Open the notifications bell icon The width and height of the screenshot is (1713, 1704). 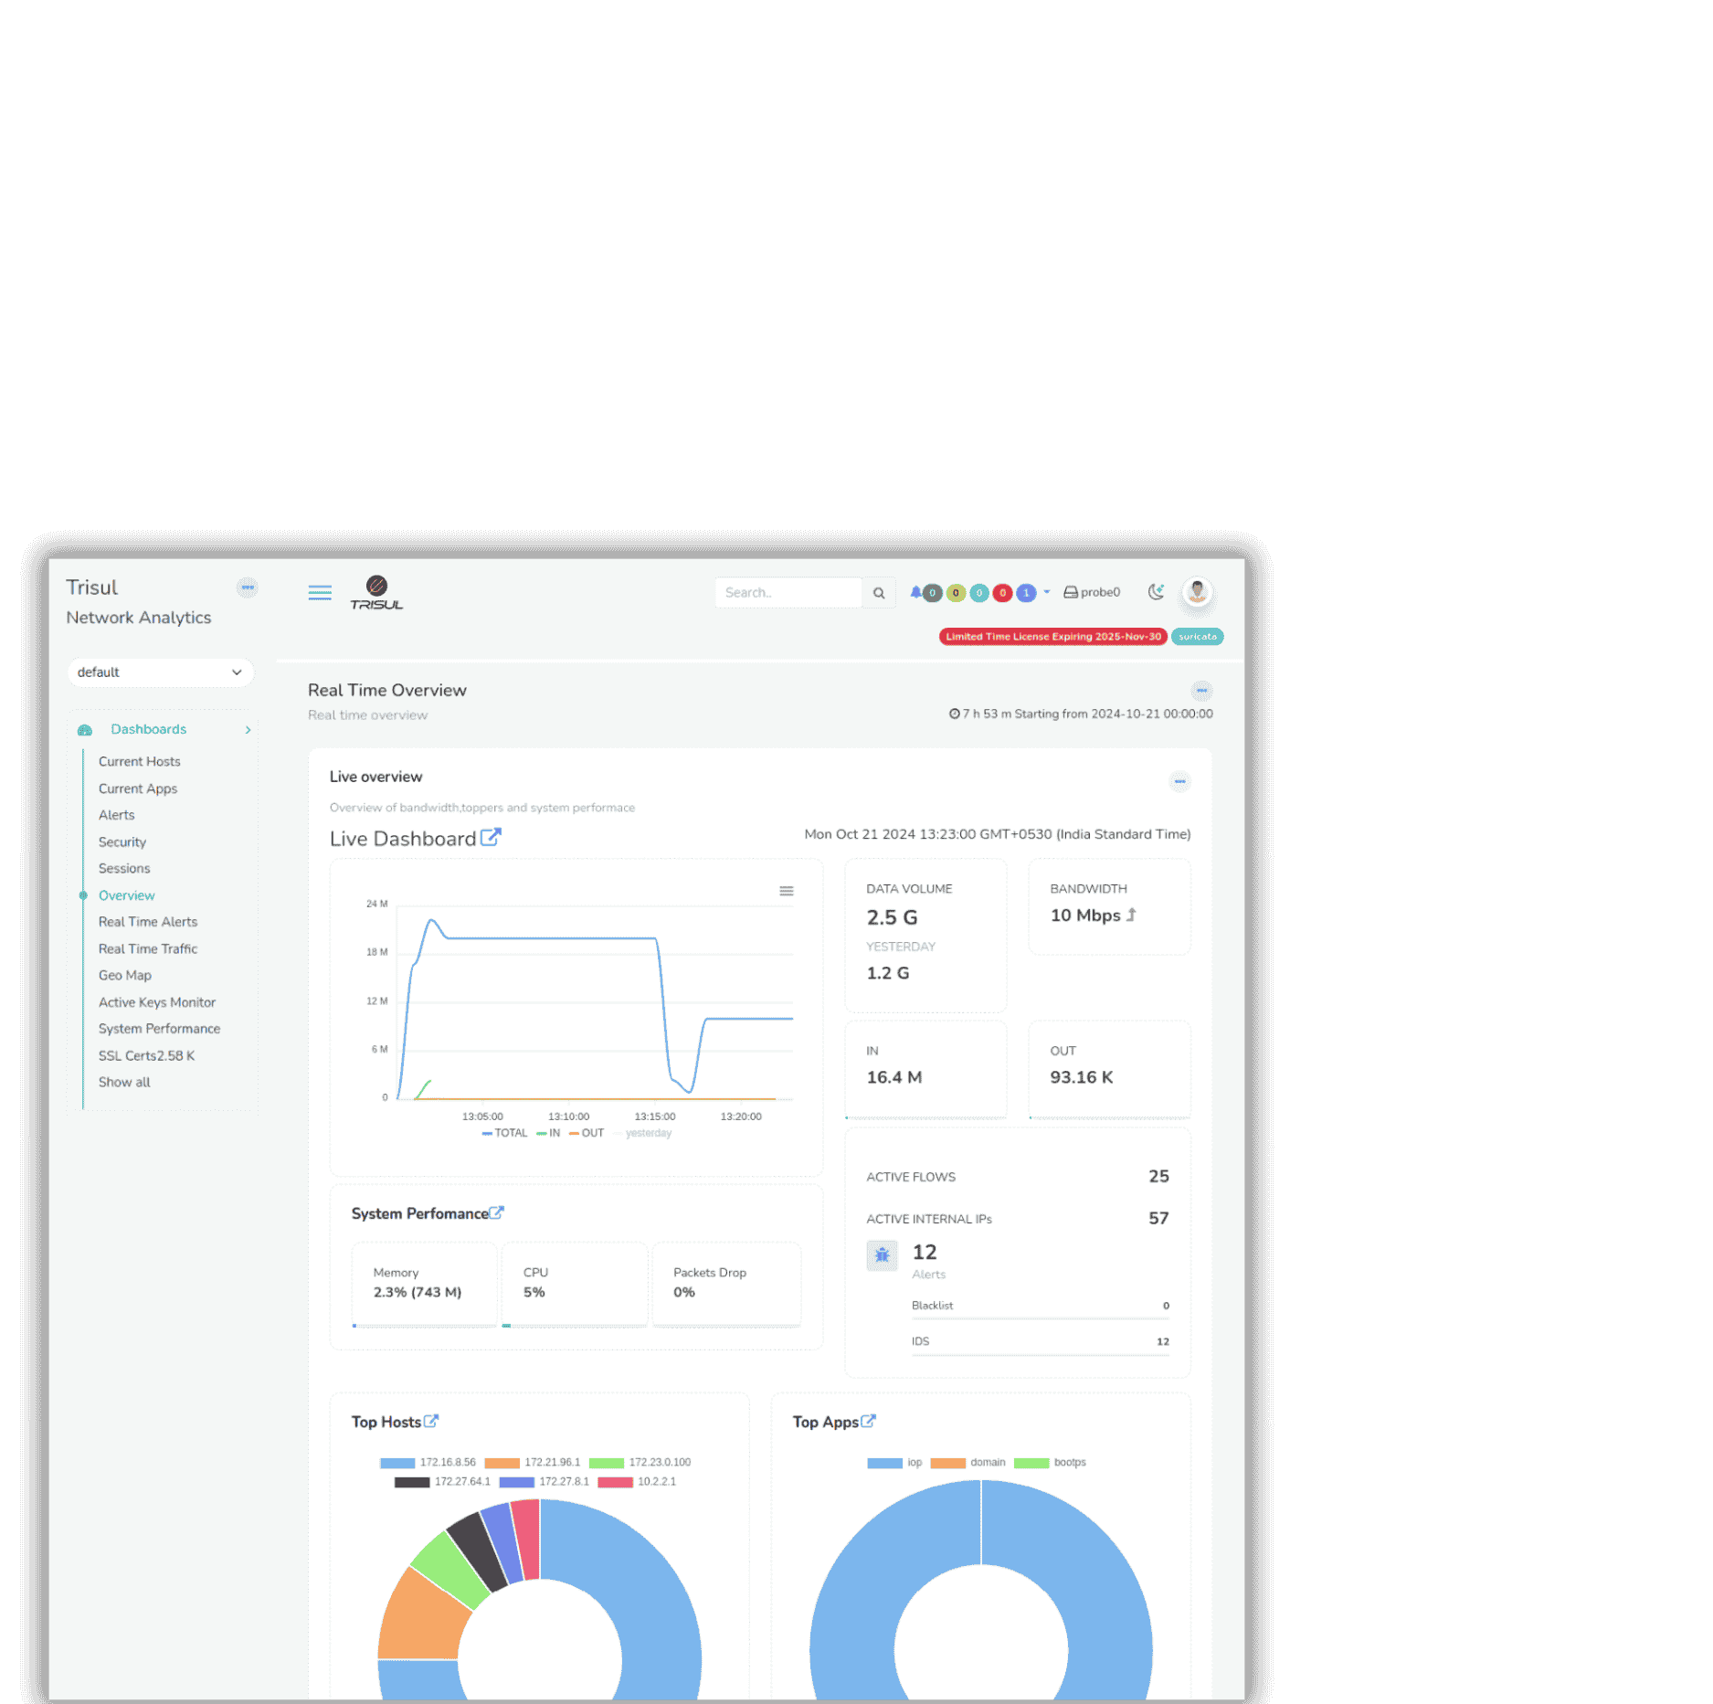(915, 592)
